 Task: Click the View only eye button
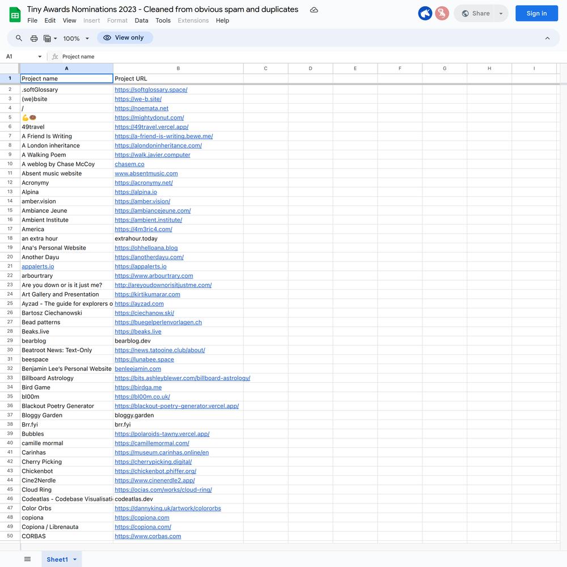(125, 37)
